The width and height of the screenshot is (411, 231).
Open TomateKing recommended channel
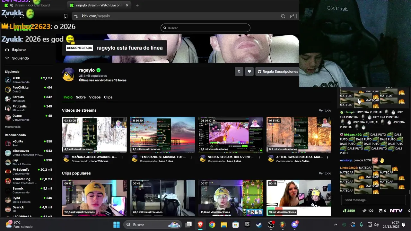(x=28, y=181)
